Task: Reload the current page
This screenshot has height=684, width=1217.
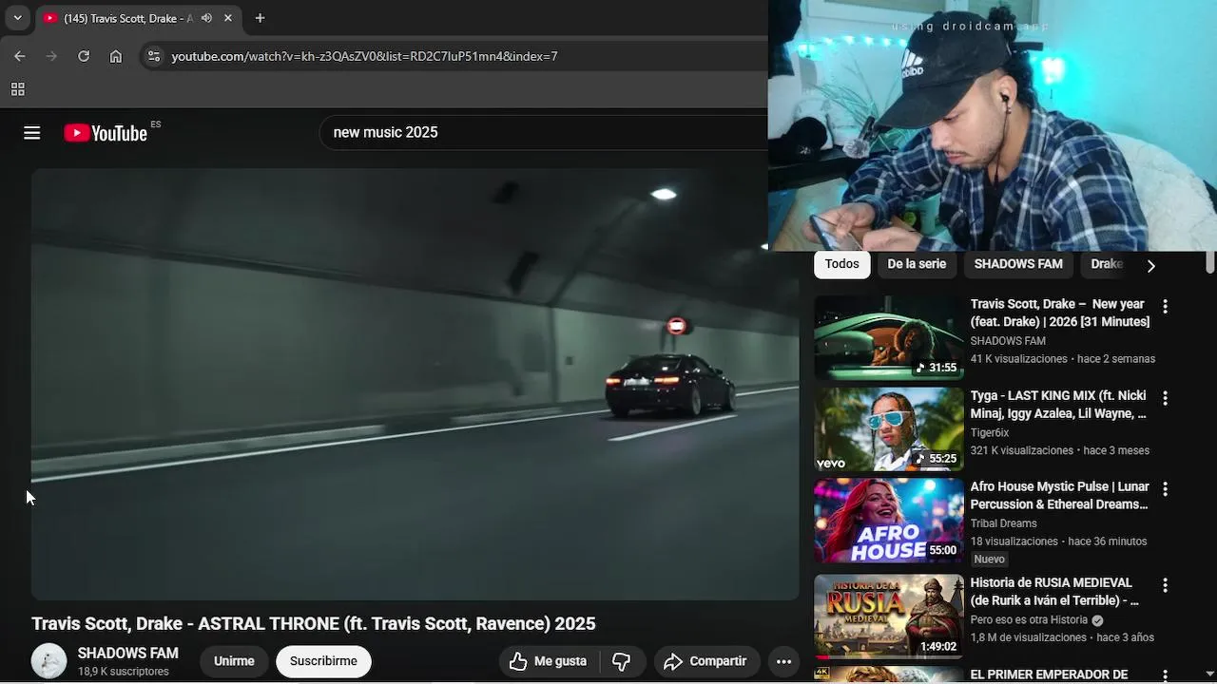Action: click(84, 56)
